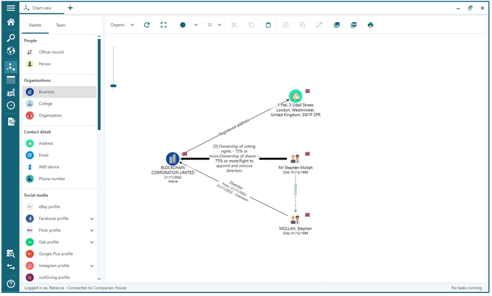
Task: Open the clock timeline sidebar icon
Action: click(11, 106)
